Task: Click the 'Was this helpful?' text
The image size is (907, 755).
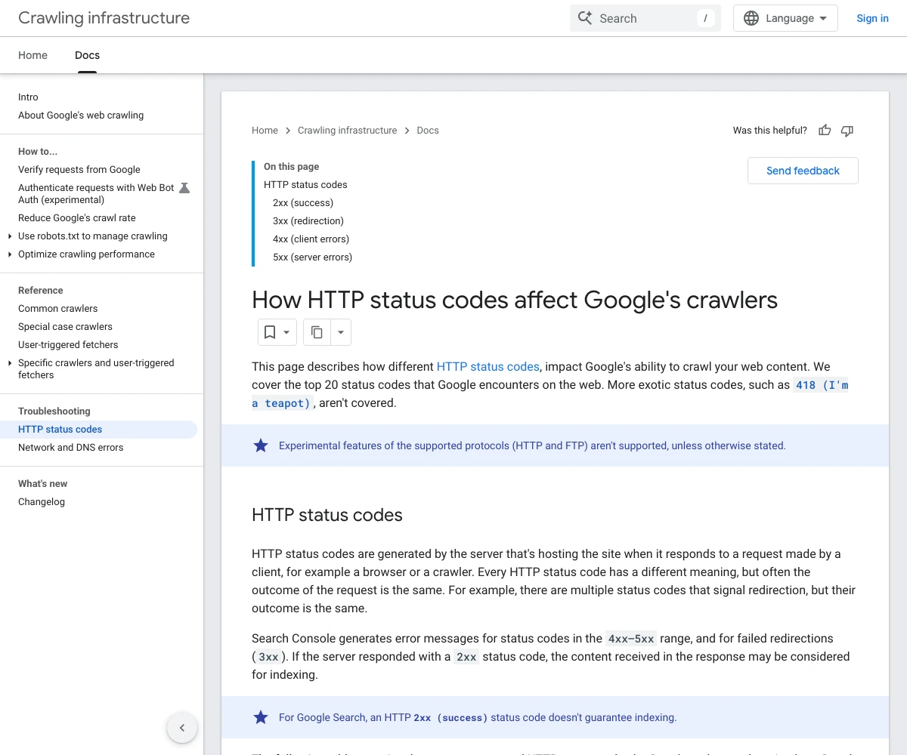Action: [770, 131]
